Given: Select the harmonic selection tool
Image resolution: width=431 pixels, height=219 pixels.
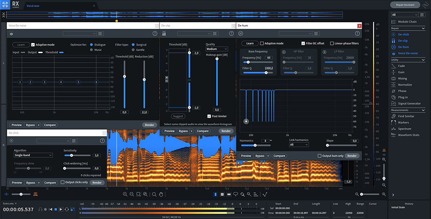Looking at the screenshot, I should coord(256,194).
